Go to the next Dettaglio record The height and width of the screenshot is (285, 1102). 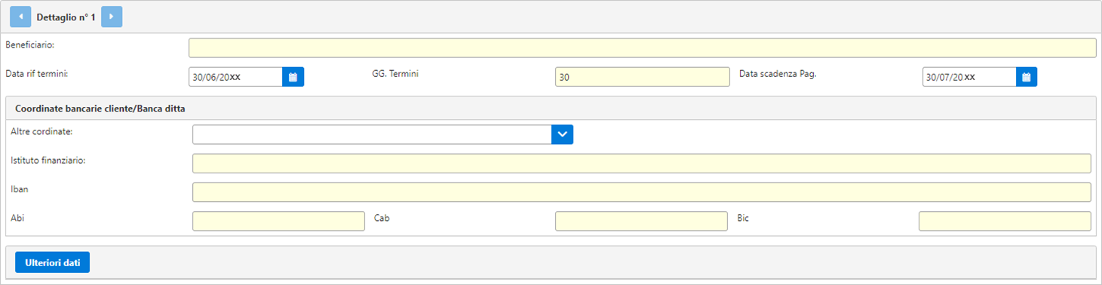(x=112, y=17)
